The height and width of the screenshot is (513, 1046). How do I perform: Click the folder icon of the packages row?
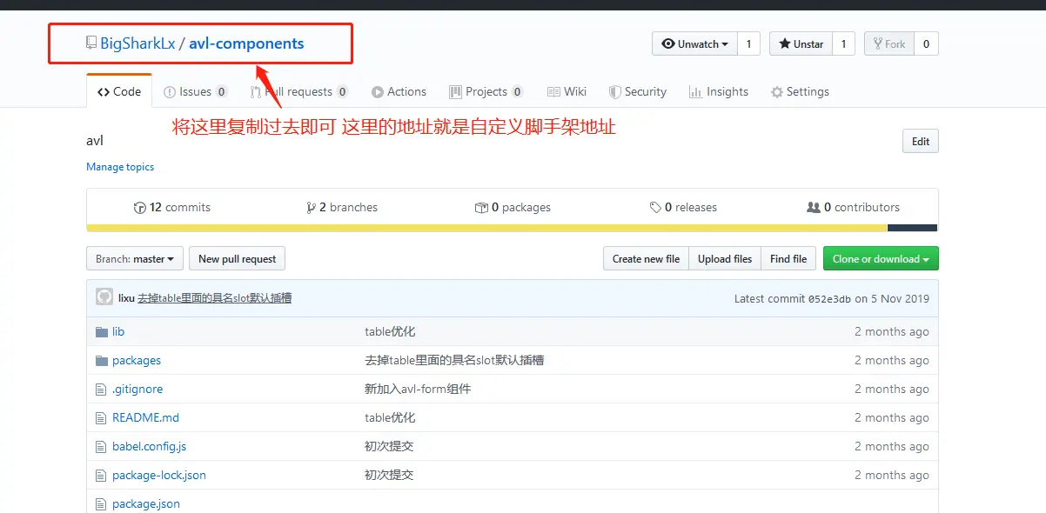[x=102, y=360]
